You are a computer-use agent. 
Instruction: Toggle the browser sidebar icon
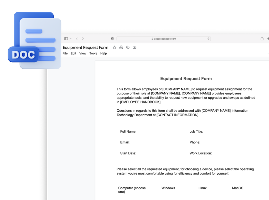pos(66,38)
